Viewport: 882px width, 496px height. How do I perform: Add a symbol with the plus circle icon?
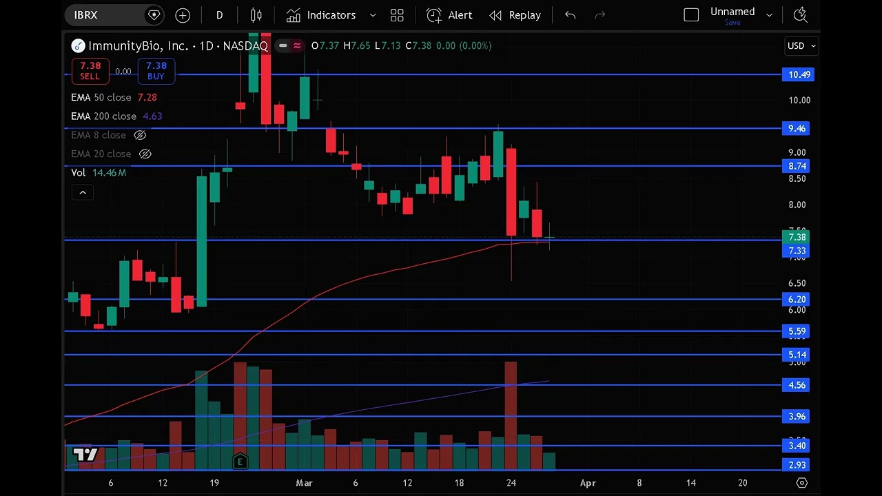183,15
